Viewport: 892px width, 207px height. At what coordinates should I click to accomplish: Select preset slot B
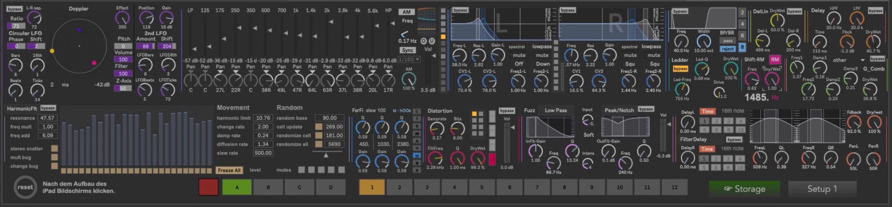(x=268, y=187)
